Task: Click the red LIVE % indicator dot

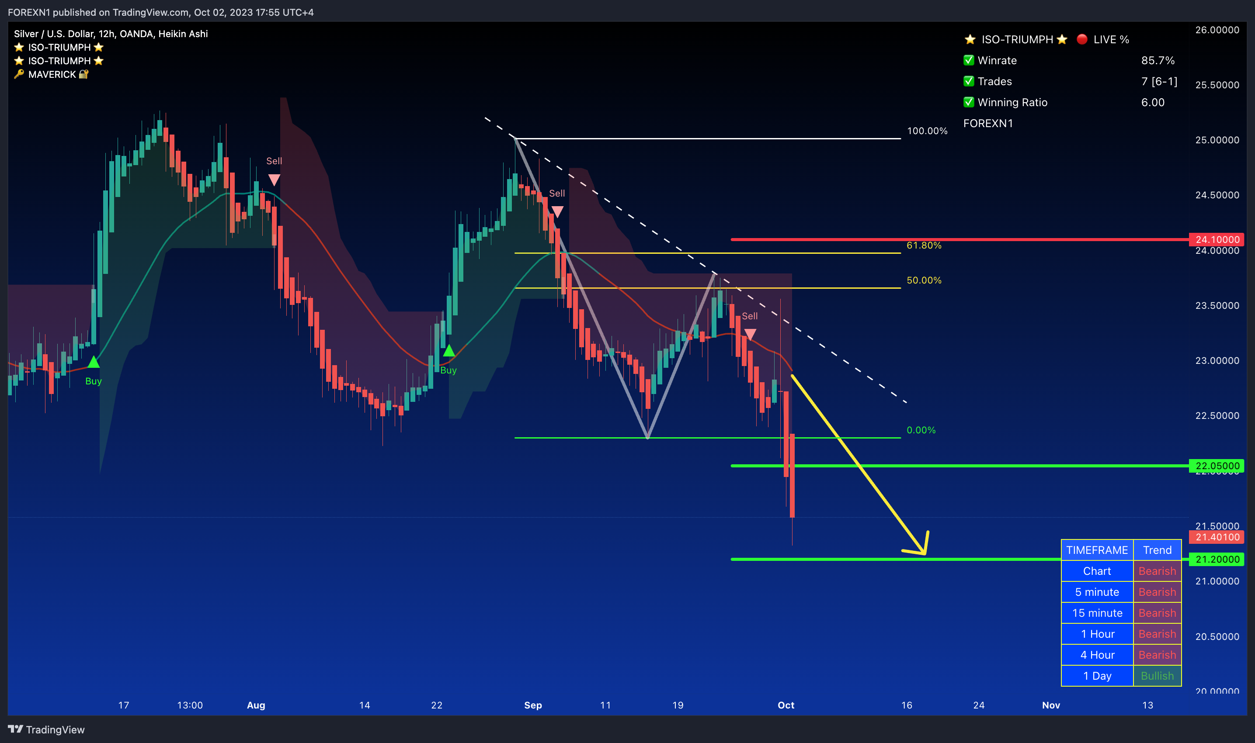Action: point(1082,39)
